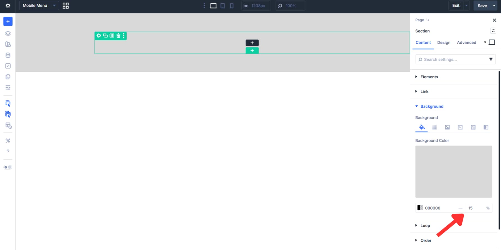Open the Section settings gear icon

coord(99,36)
